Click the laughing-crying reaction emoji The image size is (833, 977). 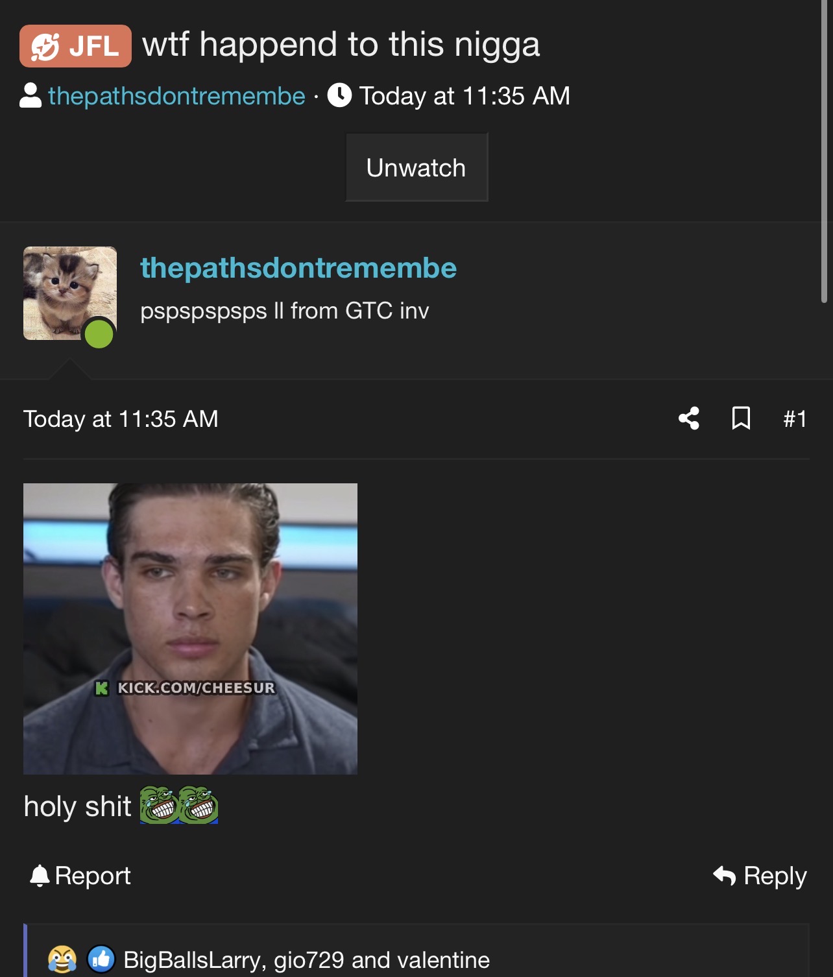pyautogui.click(x=62, y=959)
